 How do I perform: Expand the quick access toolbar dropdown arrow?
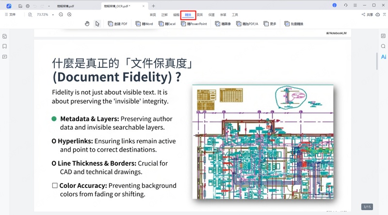(x=49, y=6)
